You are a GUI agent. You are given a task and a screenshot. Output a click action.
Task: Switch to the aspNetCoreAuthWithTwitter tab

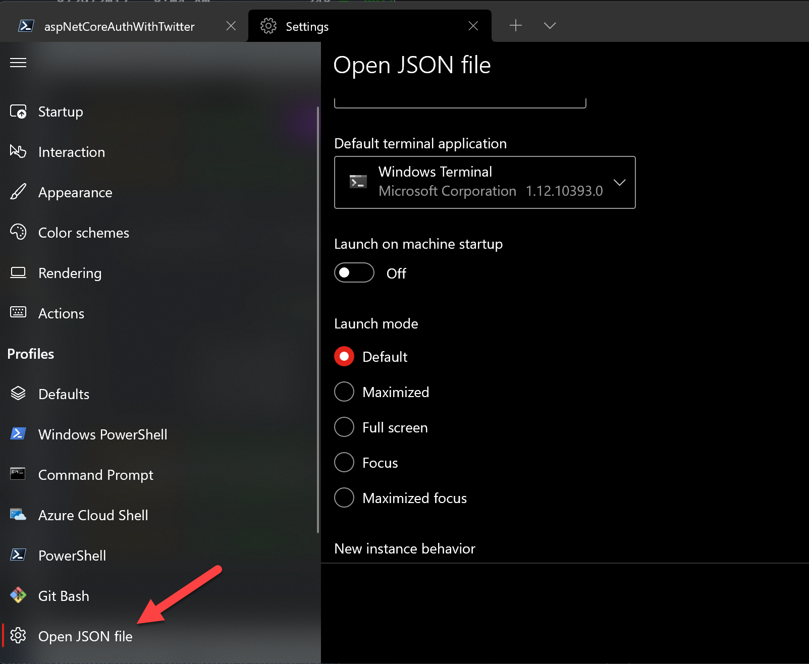[x=120, y=26]
